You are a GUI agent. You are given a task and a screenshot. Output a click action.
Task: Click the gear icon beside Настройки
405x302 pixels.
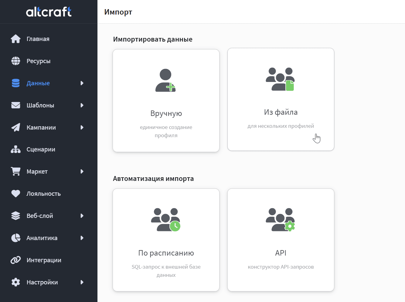click(16, 282)
